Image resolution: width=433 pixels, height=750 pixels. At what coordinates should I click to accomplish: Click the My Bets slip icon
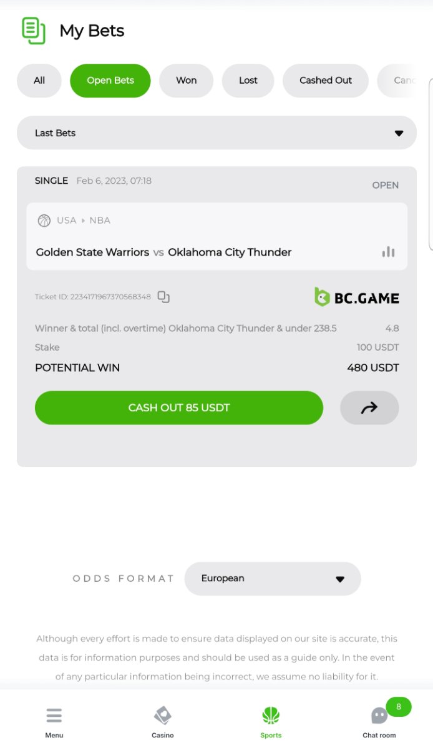coord(34,31)
